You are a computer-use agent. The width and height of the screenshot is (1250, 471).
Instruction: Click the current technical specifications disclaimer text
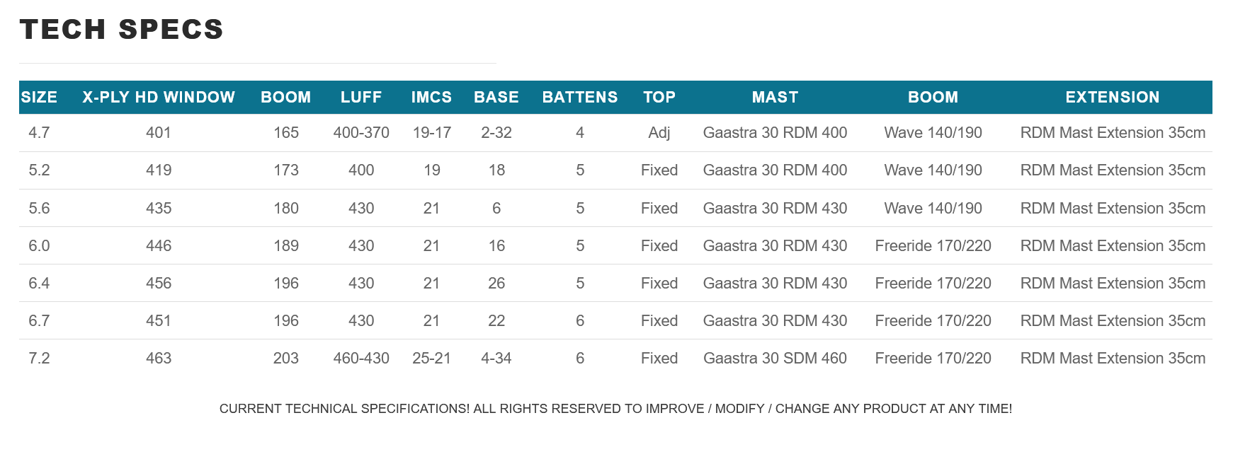(x=615, y=409)
